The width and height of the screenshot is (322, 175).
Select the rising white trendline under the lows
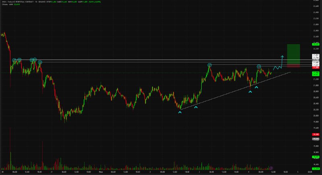click(x=235, y=91)
